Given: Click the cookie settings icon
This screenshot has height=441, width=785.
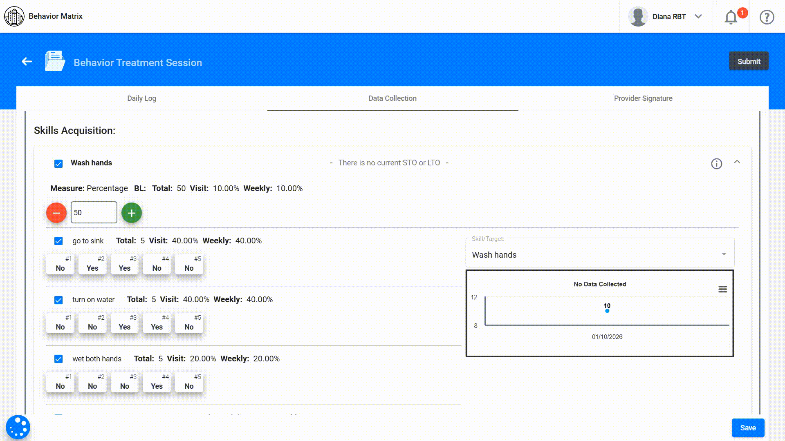Looking at the screenshot, I should [18, 427].
